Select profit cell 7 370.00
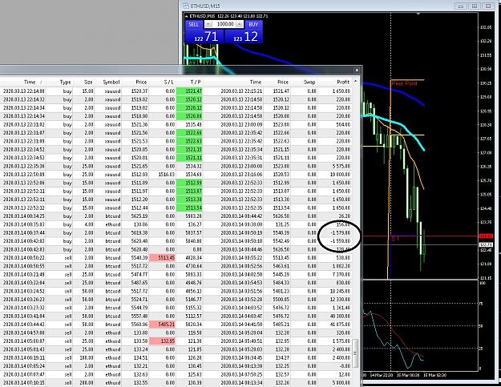Viewport: 501px width, 387px height. click(341, 274)
